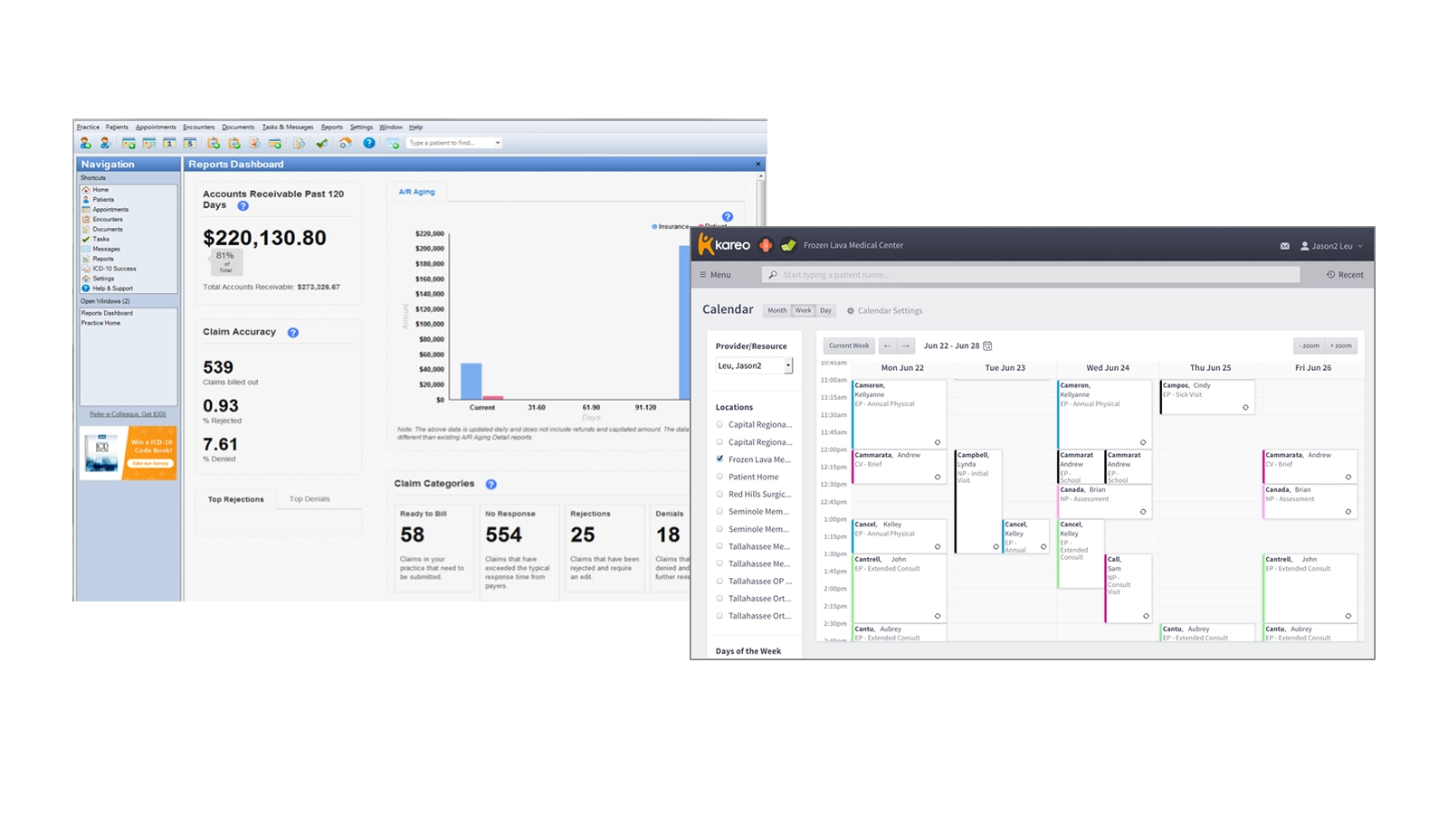1448x814 pixels.
Task: Click the calendar date picker icon
Action: coord(987,345)
